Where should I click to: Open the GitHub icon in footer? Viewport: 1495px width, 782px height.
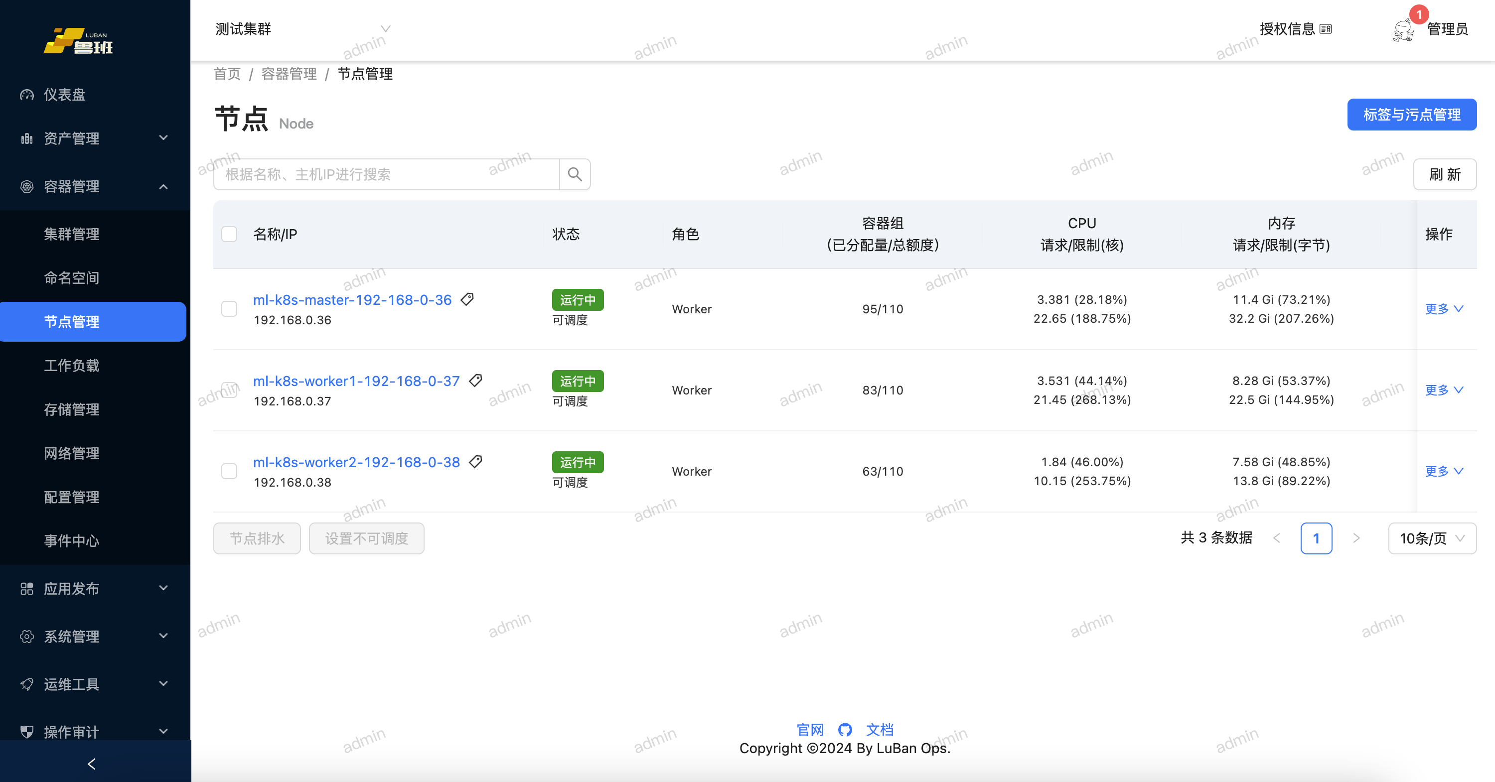[845, 730]
